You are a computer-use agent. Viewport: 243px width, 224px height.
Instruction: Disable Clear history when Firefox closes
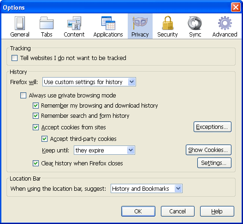point(36,163)
